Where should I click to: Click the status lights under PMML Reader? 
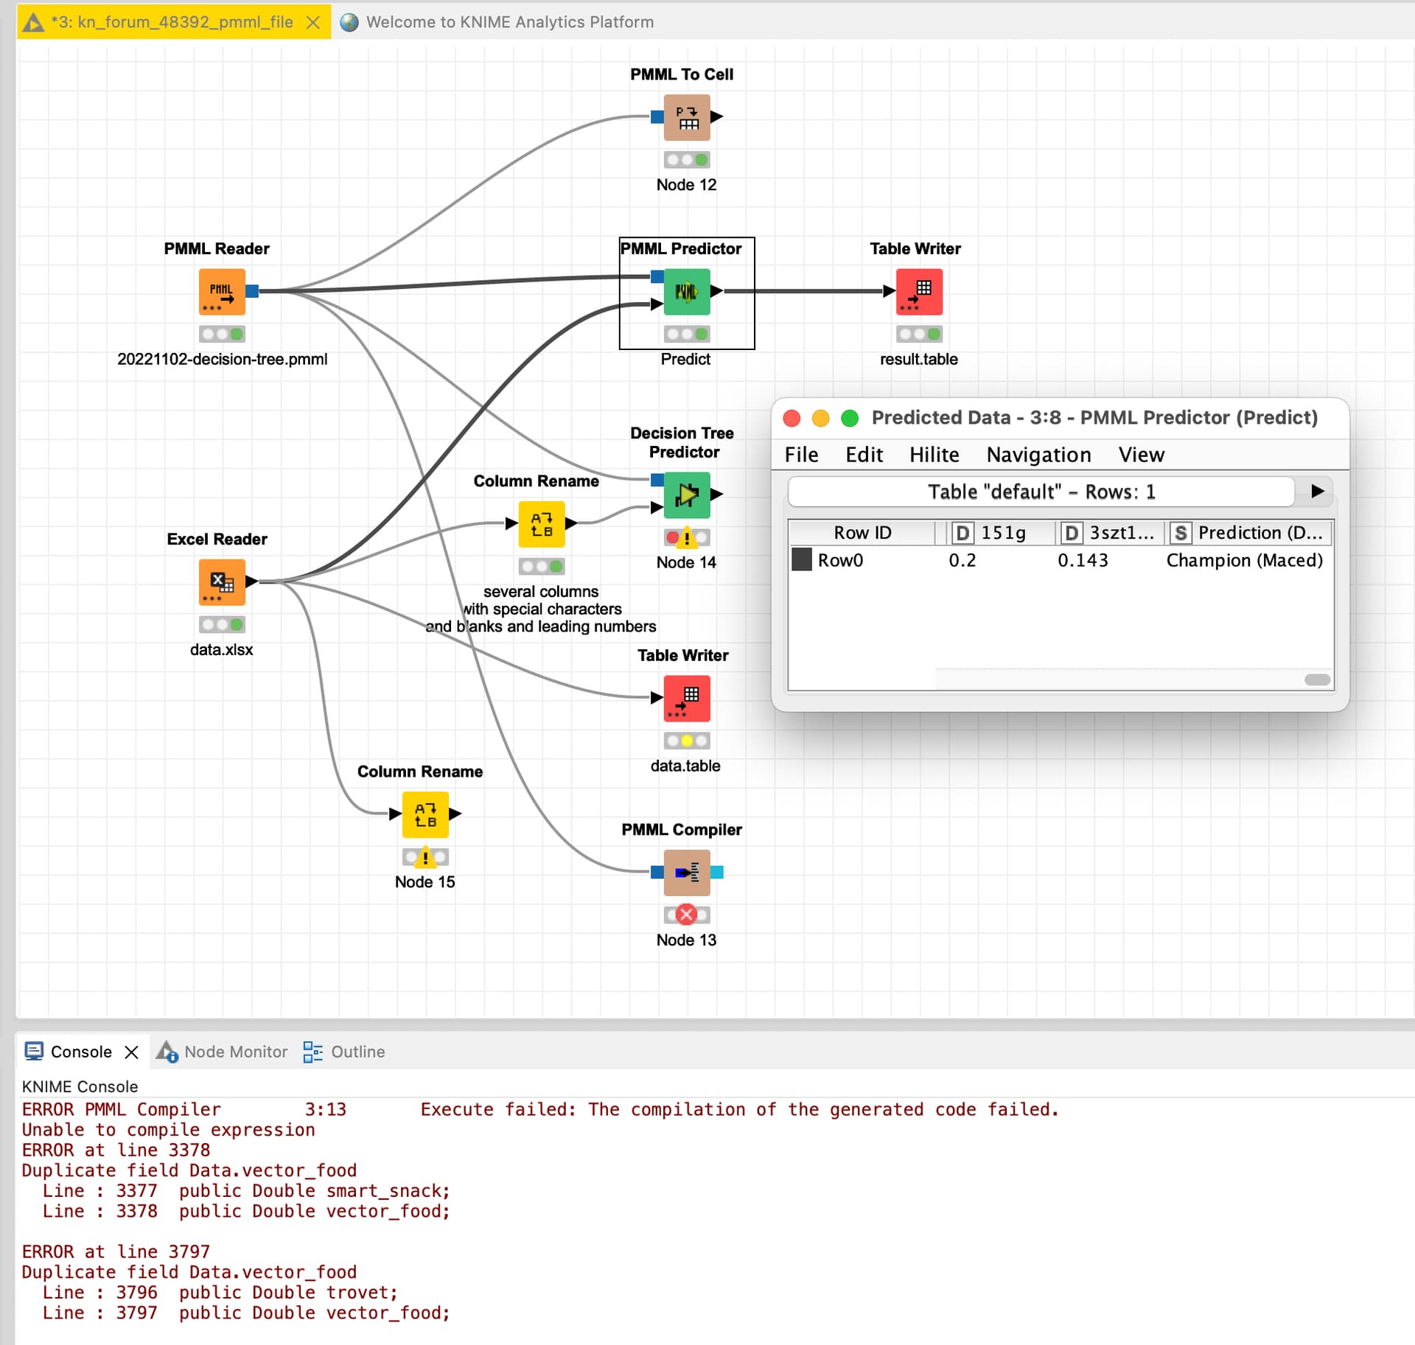pos(222,334)
